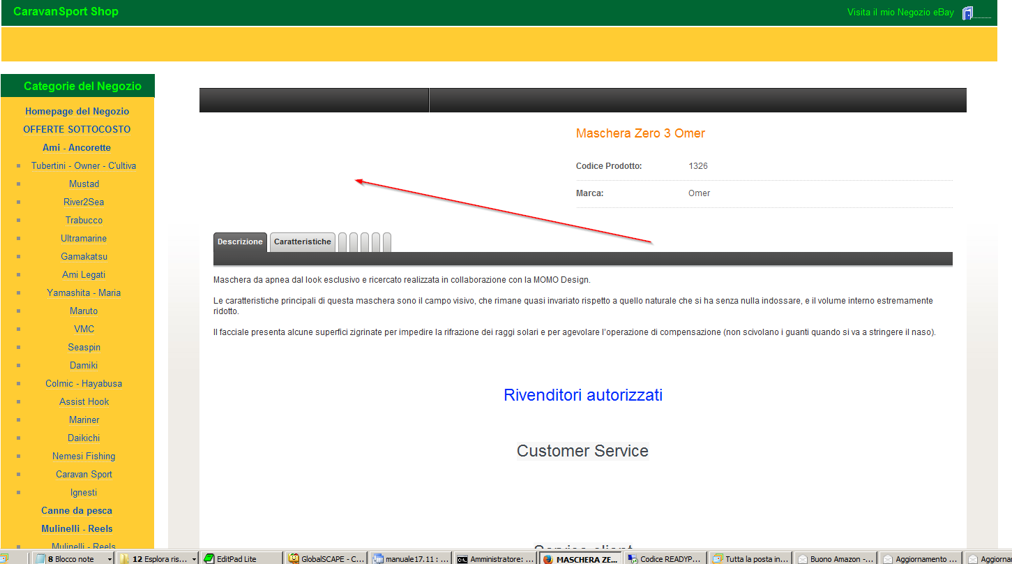
Task: Choose the Gamakatsu subcategory
Action: 84,256
